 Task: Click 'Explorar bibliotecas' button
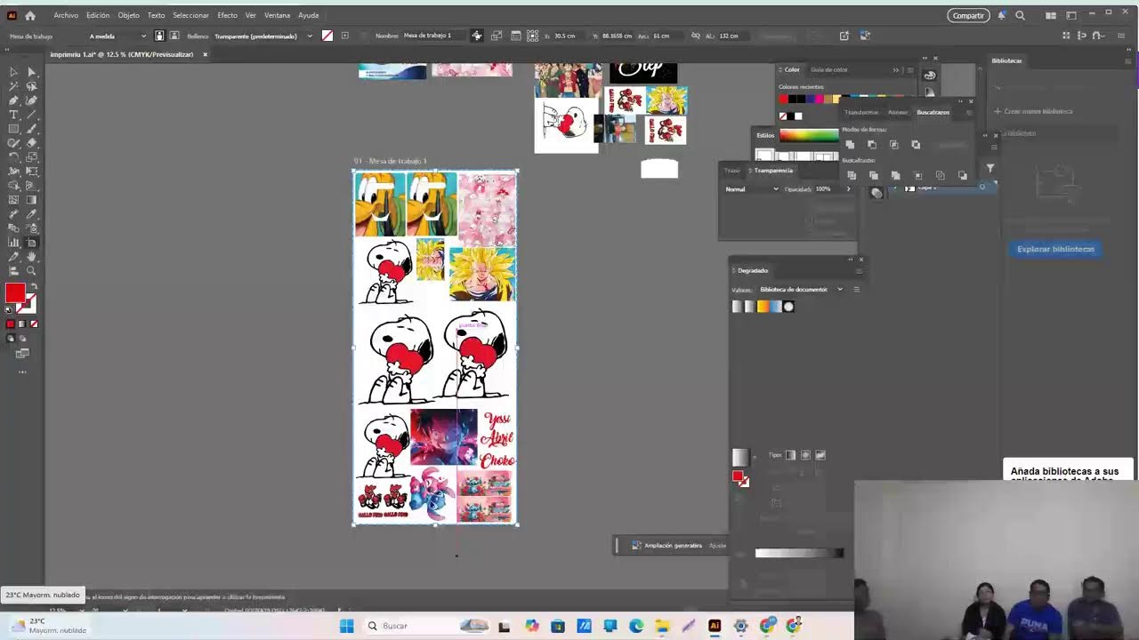(1055, 249)
